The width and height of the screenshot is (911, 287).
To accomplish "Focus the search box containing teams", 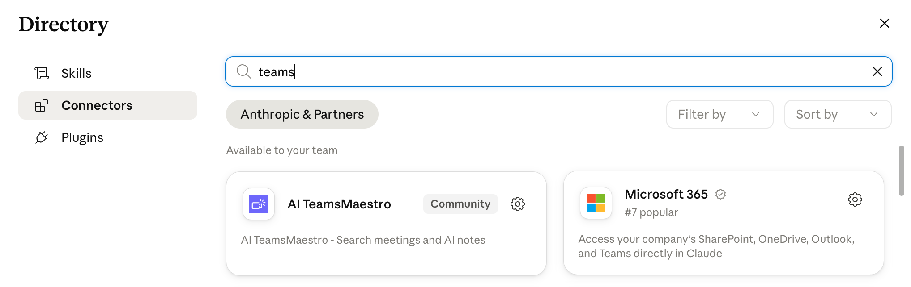I will pos(558,71).
